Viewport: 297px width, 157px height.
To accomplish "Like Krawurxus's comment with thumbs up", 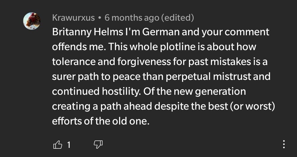I will tap(58, 145).
